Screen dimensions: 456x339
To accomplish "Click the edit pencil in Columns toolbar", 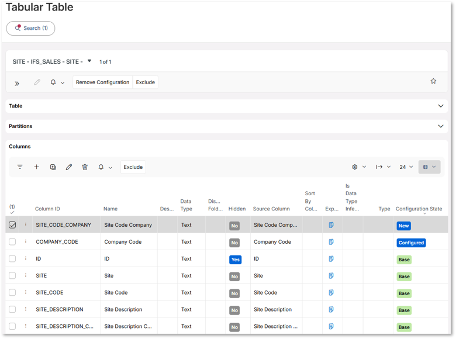I will 69,167.
